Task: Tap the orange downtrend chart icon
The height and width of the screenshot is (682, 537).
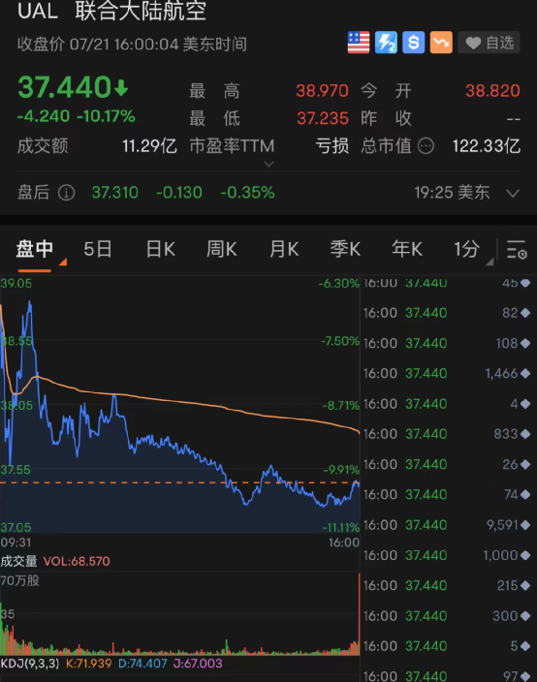Action: [441, 43]
